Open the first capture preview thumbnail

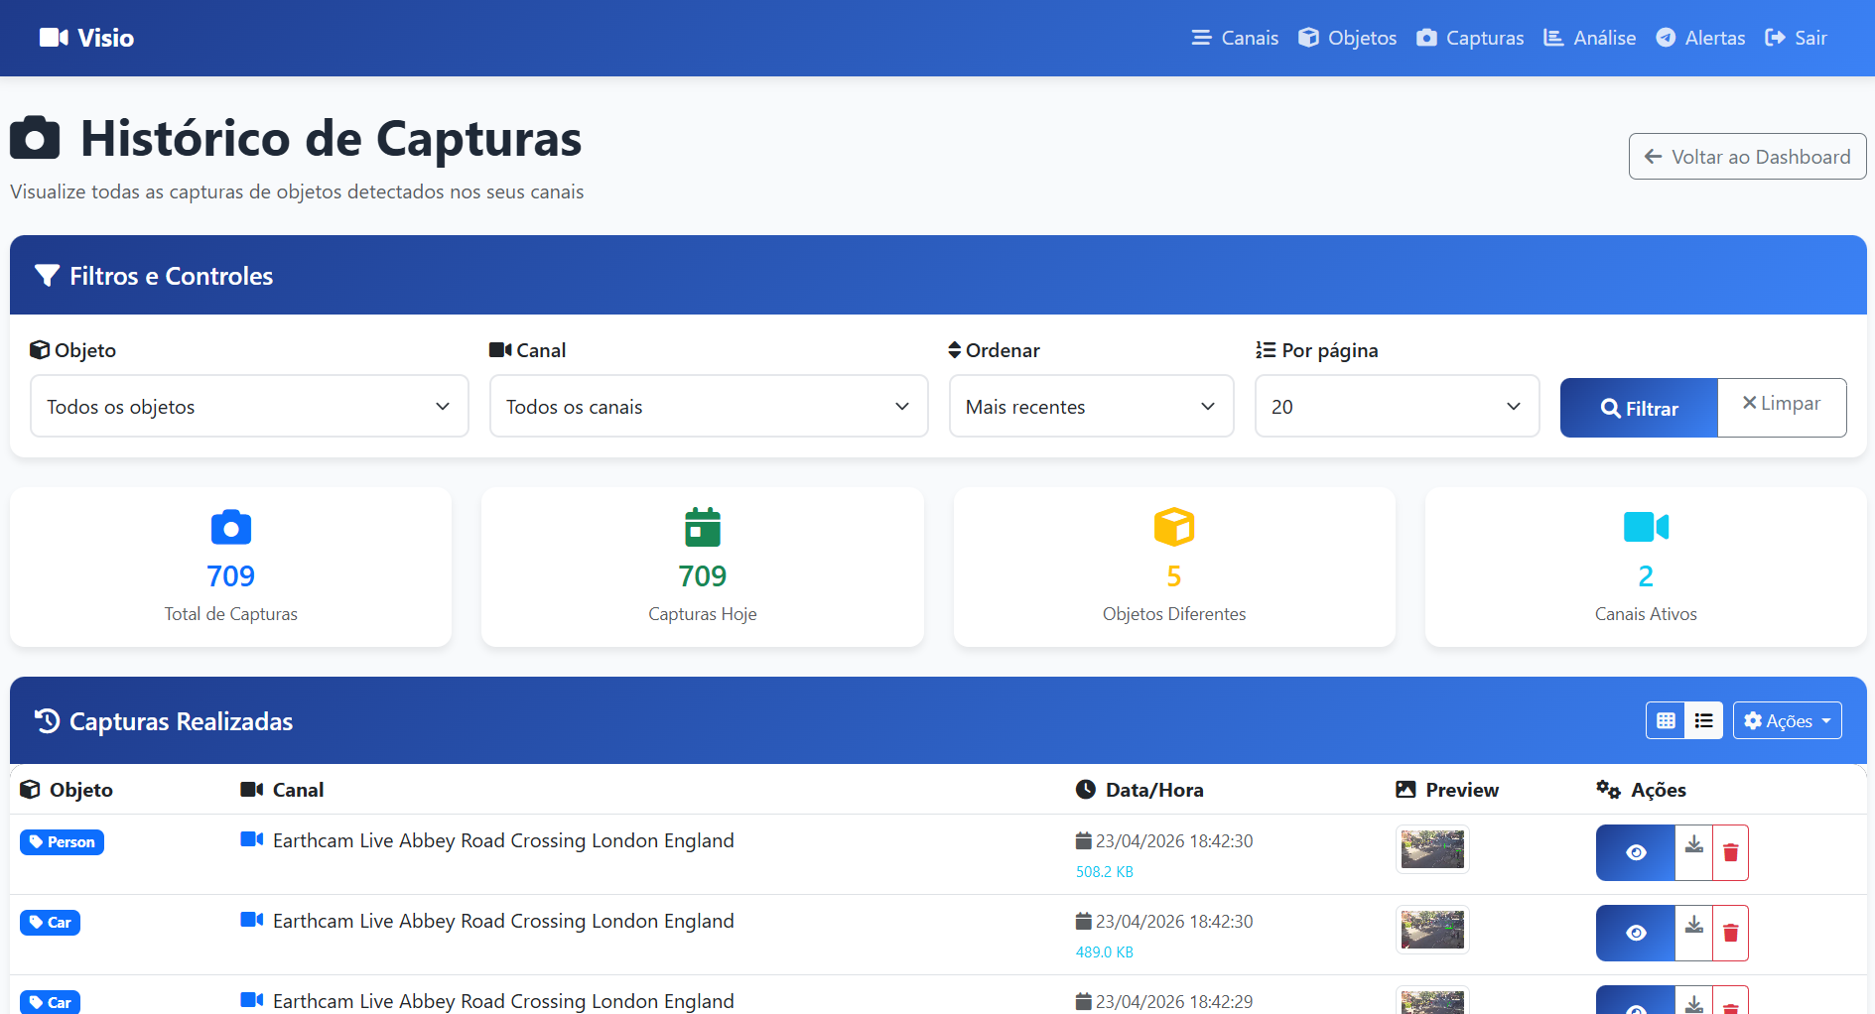coord(1431,849)
